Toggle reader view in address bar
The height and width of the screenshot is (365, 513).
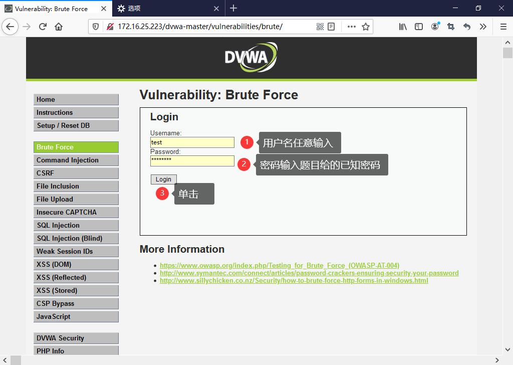(x=331, y=27)
